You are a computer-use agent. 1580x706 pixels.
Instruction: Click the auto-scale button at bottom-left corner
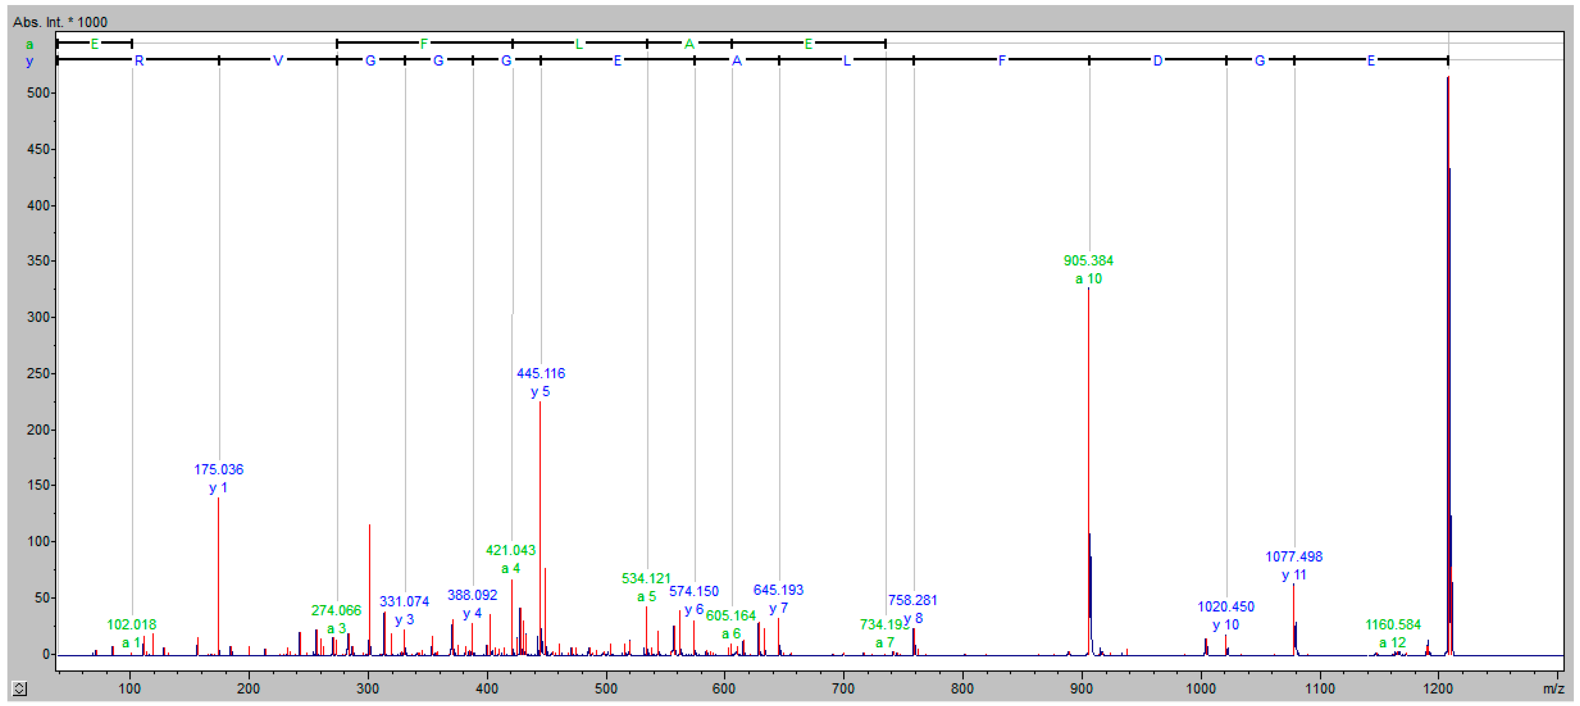tap(19, 689)
